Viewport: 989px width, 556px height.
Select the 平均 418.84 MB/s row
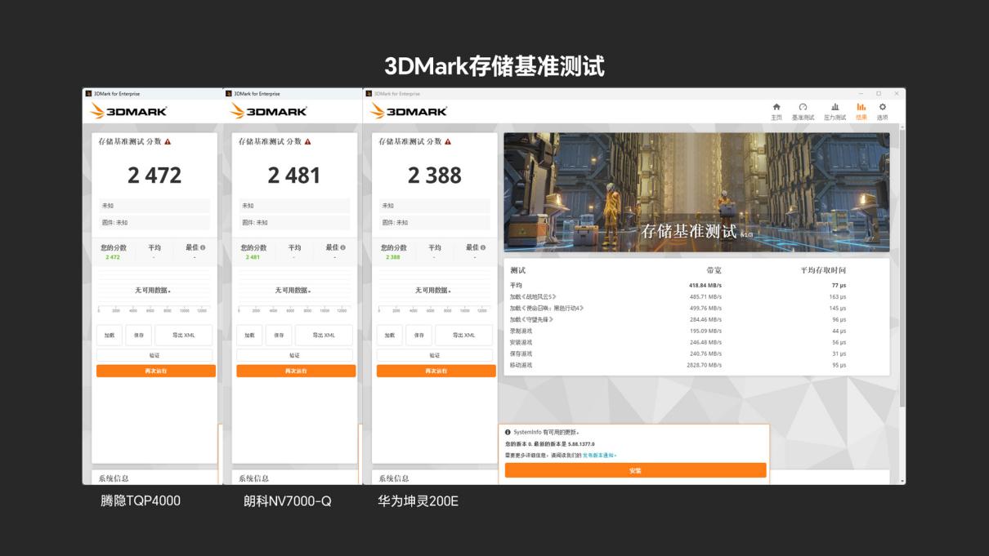click(x=696, y=285)
